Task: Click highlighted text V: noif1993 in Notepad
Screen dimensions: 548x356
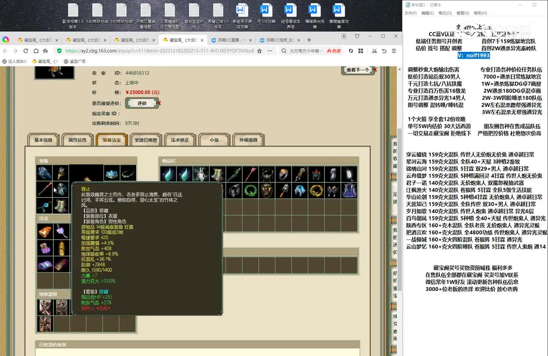Action: (x=474, y=55)
